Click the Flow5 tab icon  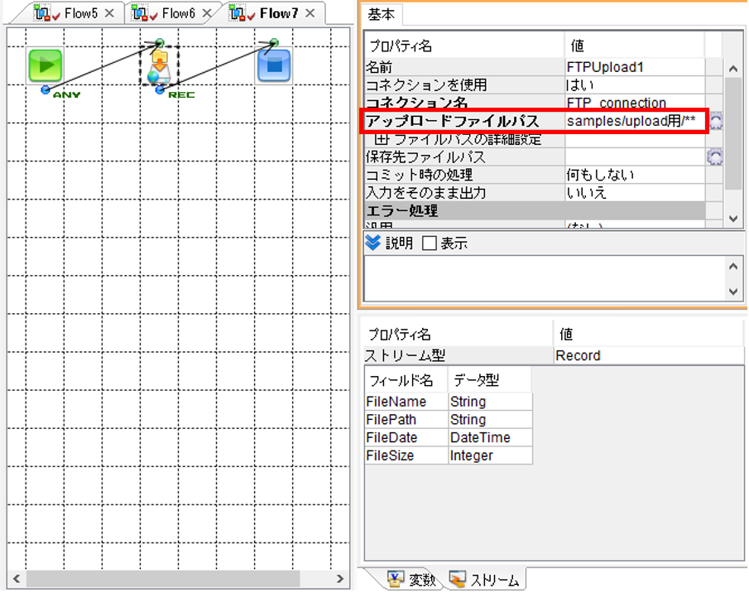46,13
